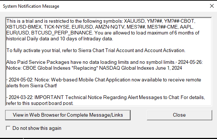Click the text 'refer to this support board post'
217x139 pixels.
coord(40,103)
